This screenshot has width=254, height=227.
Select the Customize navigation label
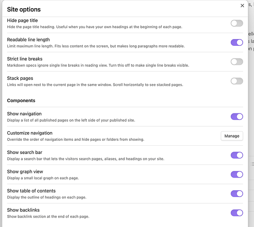click(30, 133)
